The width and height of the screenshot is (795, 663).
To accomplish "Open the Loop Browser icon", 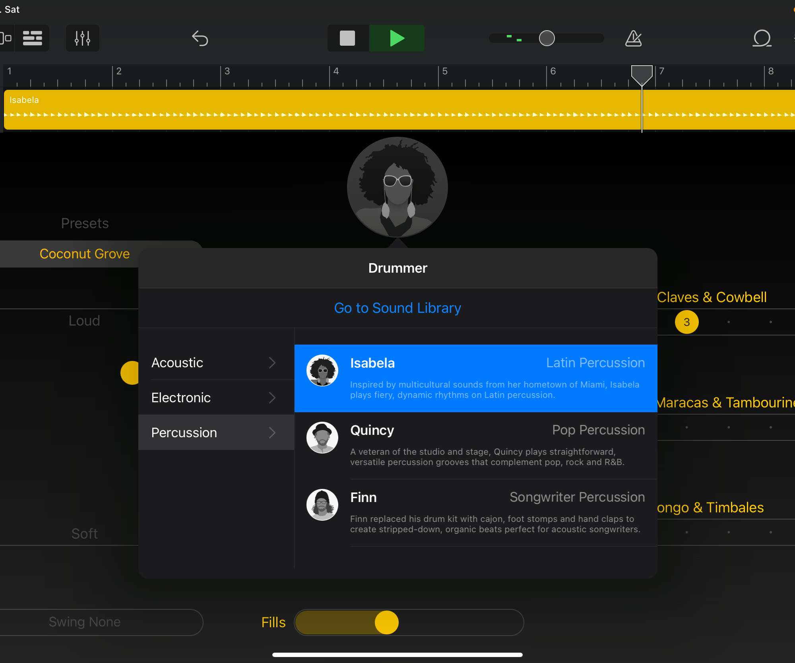I will coord(762,38).
